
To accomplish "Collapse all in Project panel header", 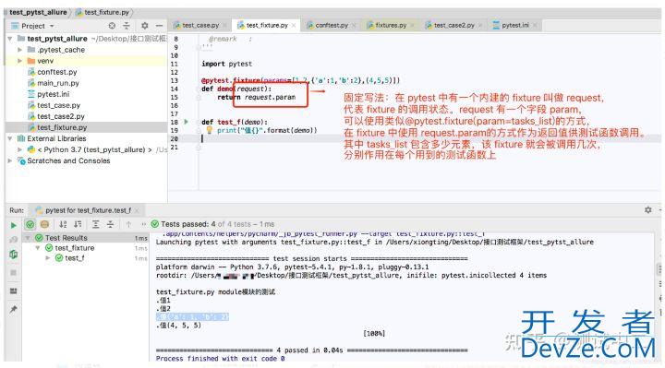I will [x=127, y=26].
